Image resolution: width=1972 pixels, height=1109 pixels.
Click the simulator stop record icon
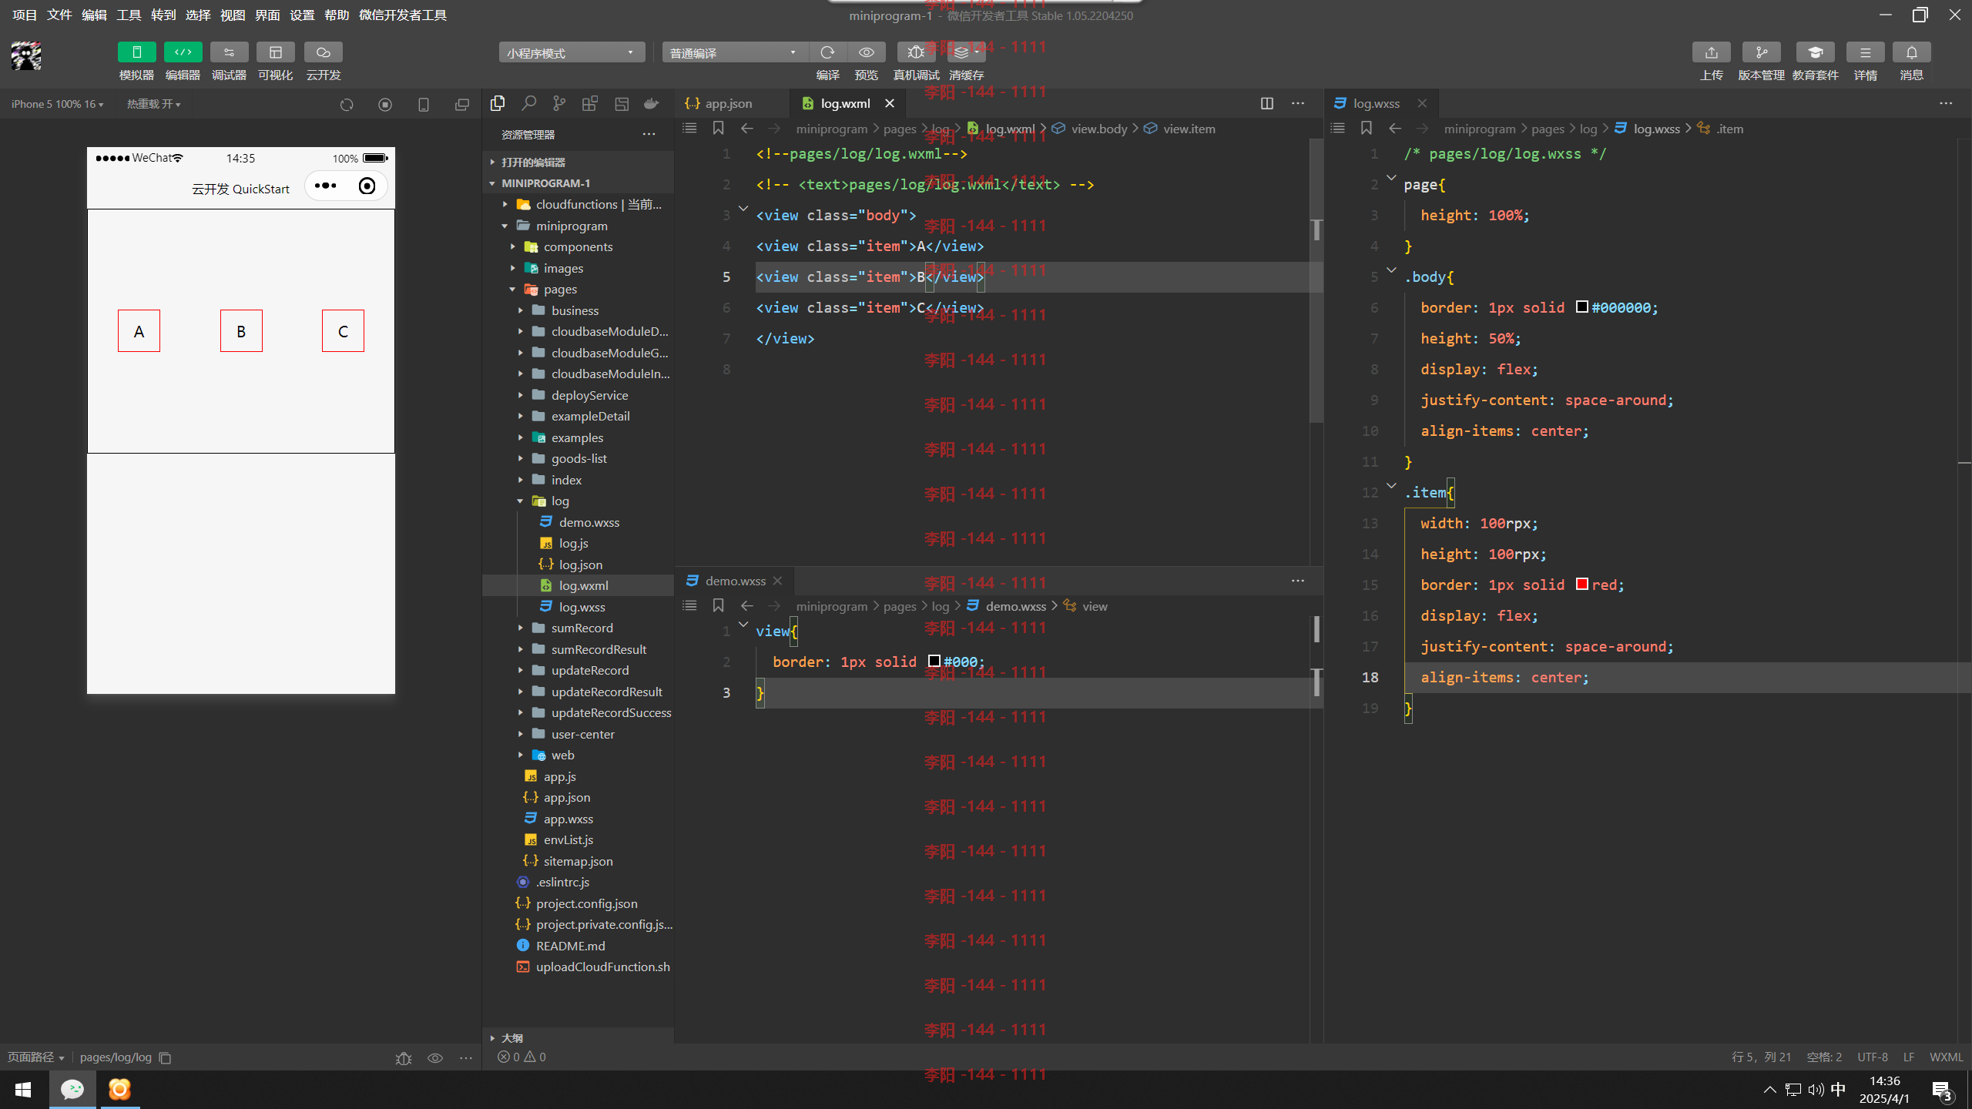pyautogui.click(x=385, y=104)
